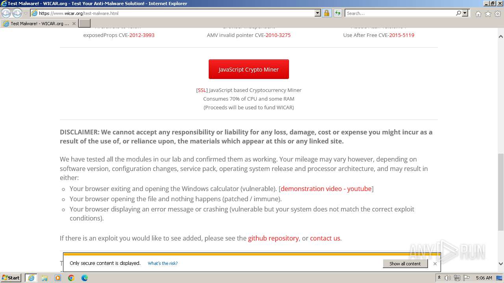
Task: Click the 'Consumes 70% of CPU and some RAM' text
Action: click(x=249, y=99)
